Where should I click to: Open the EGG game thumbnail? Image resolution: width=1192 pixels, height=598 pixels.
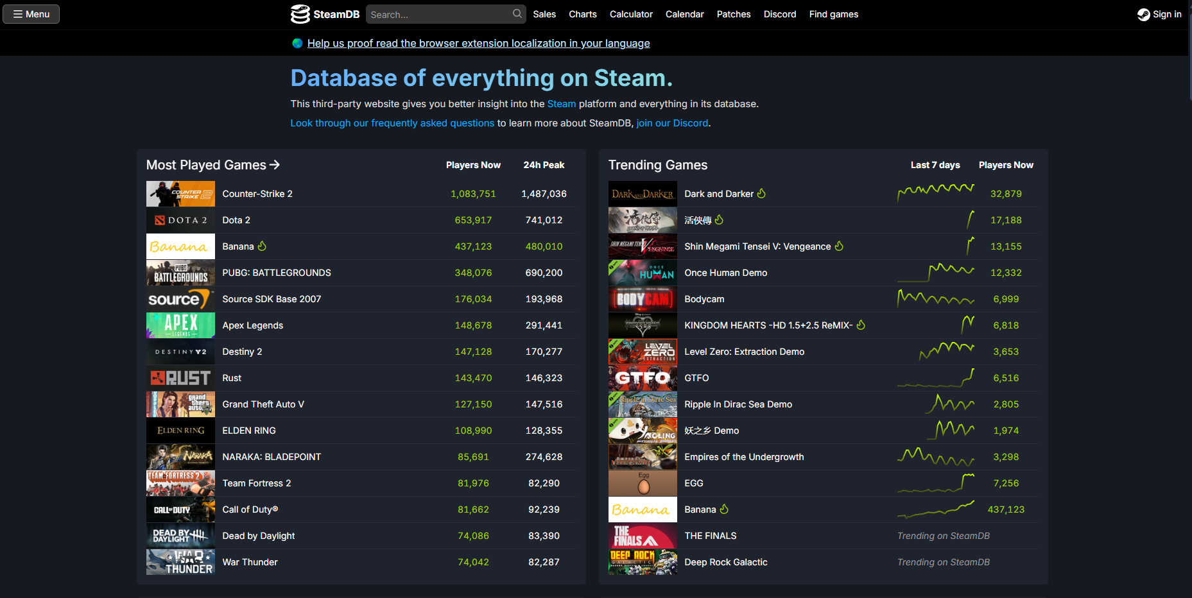643,483
